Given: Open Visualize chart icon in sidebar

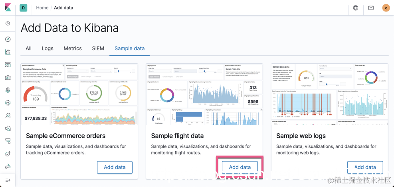Looking at the screenshot, I should pos(8,52).
